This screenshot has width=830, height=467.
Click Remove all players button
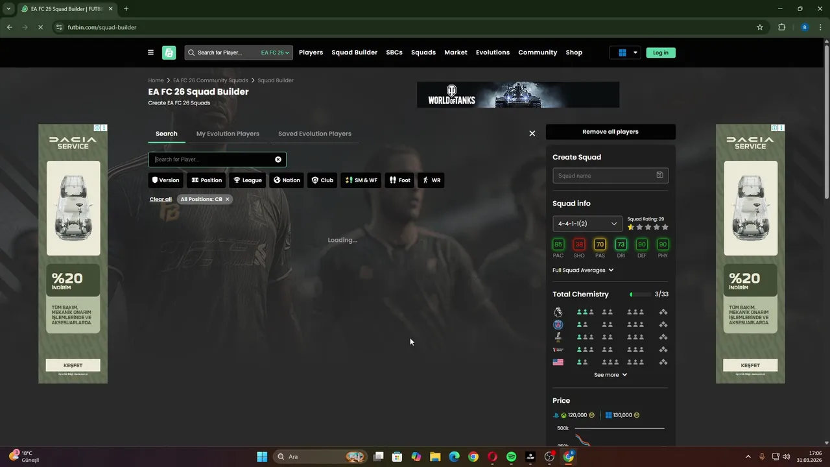coord(610,132)
